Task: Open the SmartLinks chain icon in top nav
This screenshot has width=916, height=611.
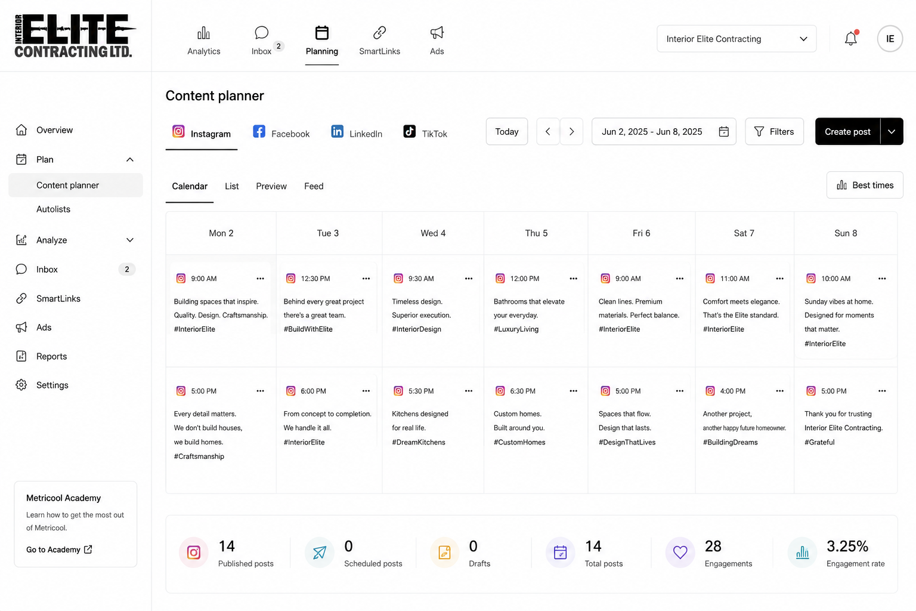Action: click(x=379, y=33)
